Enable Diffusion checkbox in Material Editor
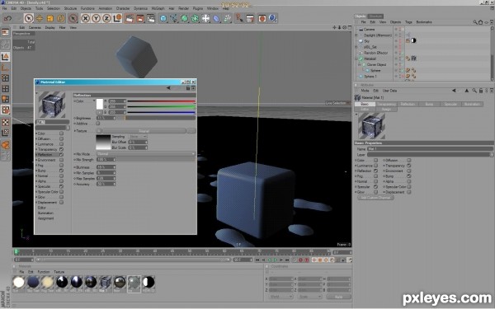 click(61, 138)
